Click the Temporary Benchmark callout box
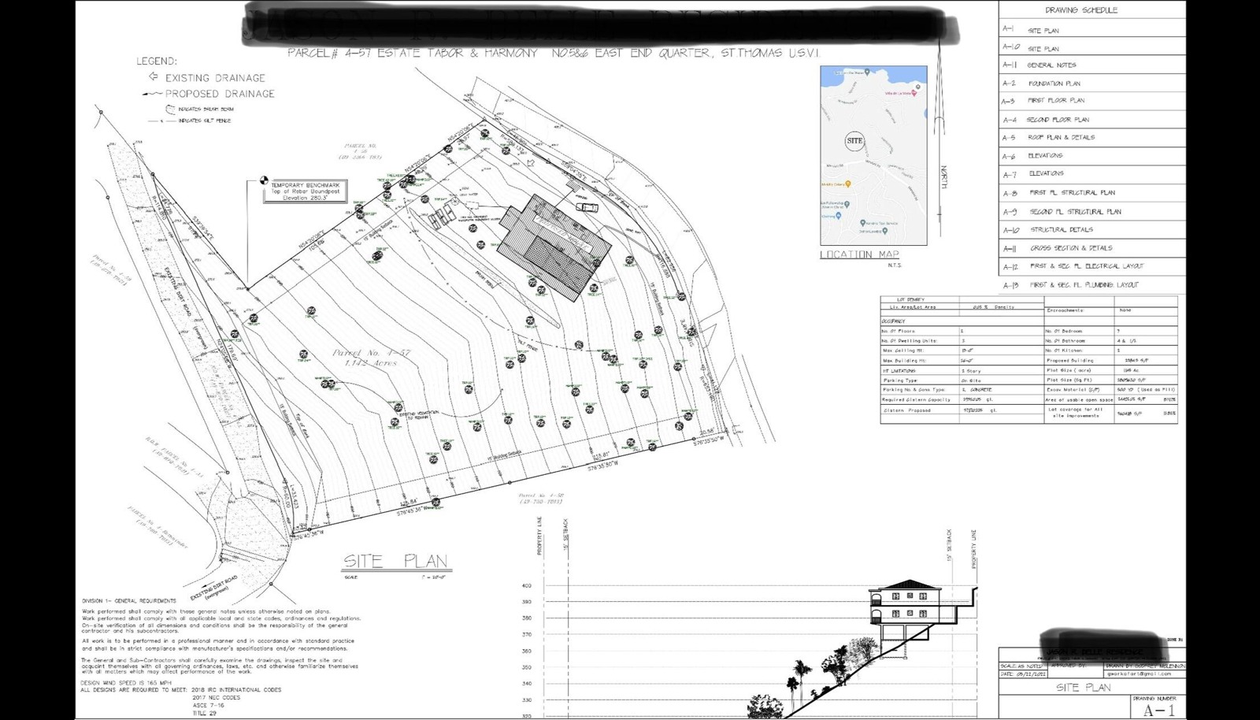The image size is (1260, 720). [306, 191]
